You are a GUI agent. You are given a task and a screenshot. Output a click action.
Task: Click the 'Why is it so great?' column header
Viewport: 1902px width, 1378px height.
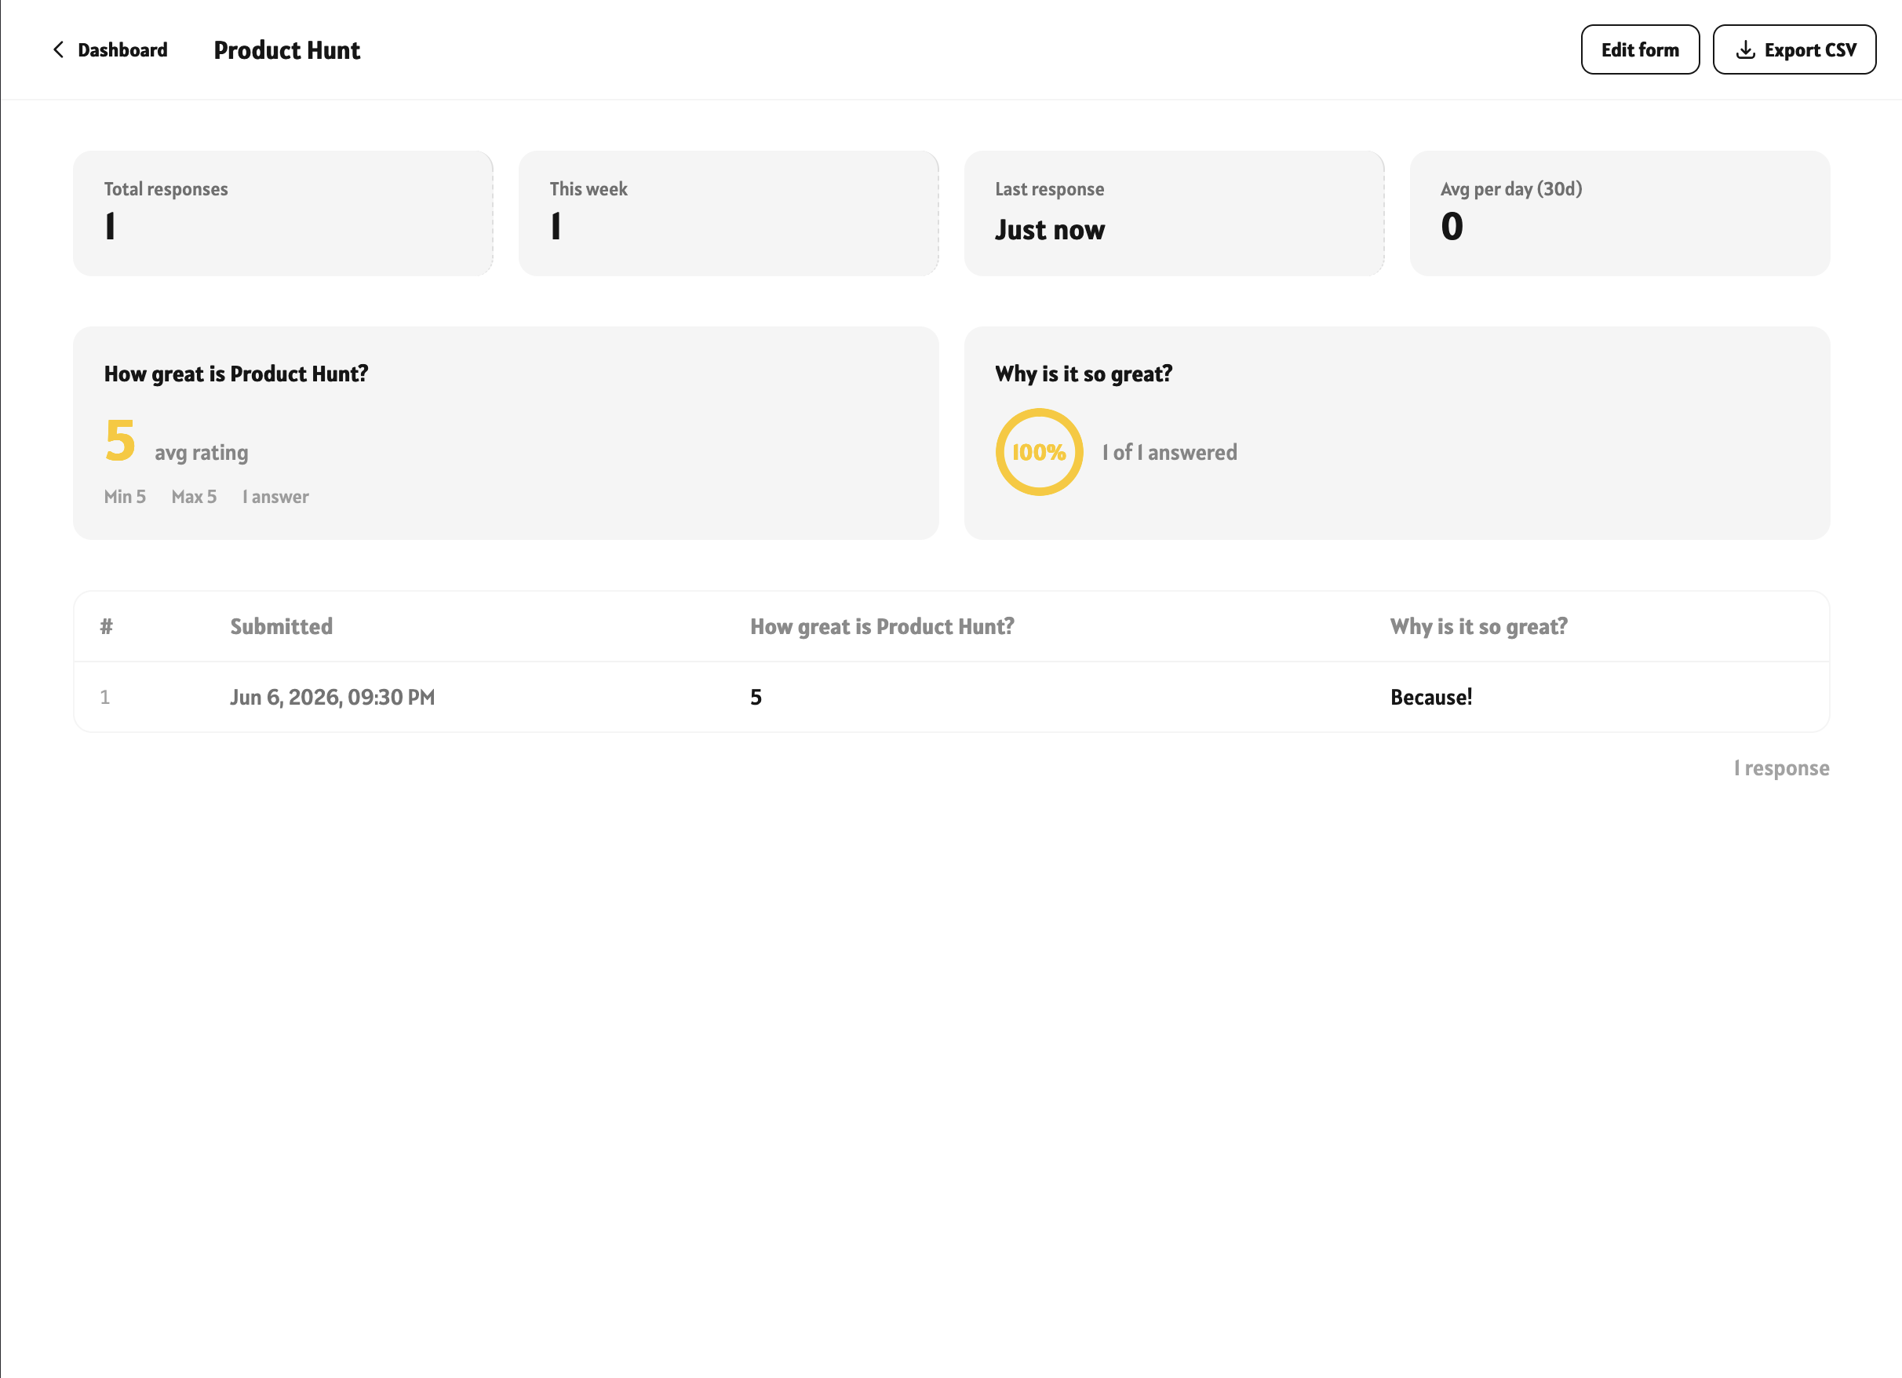coord(1478,626)
